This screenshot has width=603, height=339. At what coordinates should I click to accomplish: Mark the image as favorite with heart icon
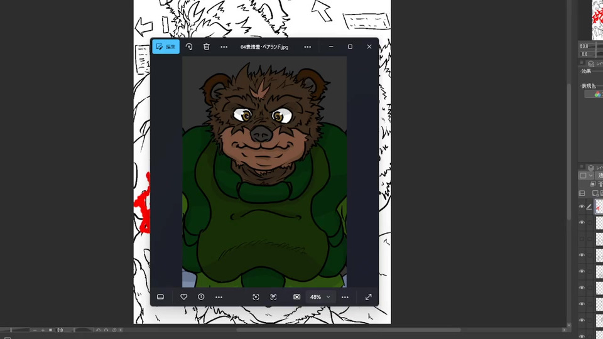(x=184, y=297)
